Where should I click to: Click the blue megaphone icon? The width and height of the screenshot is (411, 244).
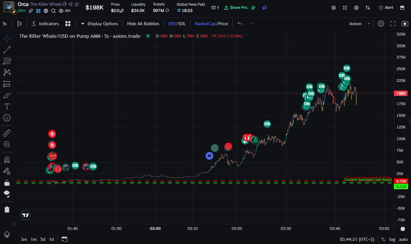tap(264, 8)
